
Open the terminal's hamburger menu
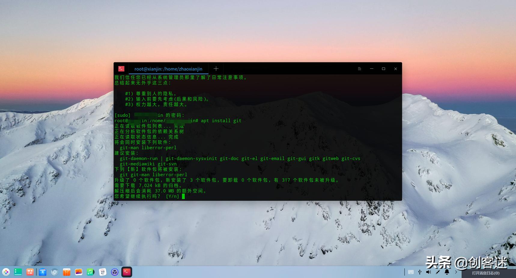[x=360, y=69]
